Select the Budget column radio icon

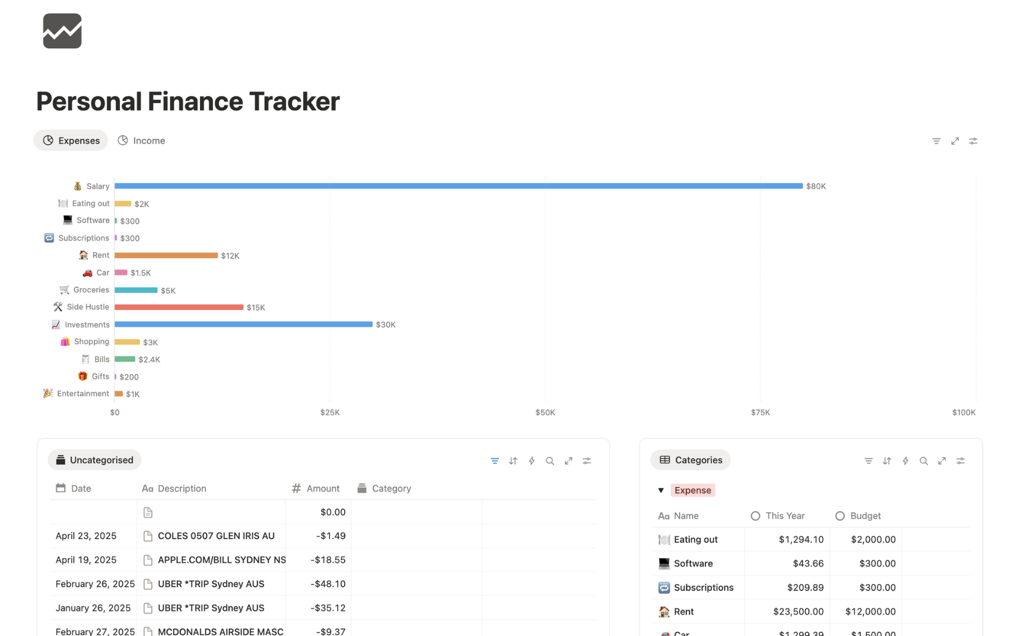pos(840,515)
